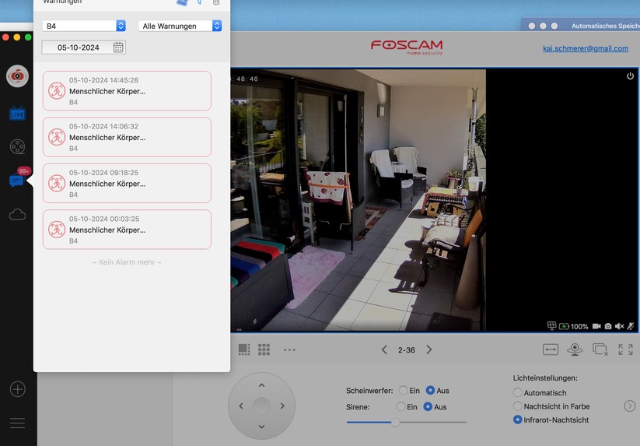This screenshot has width=640, height=446.
Task: Switch to the single-large multi-view layout
Action: tap(244, 349)
